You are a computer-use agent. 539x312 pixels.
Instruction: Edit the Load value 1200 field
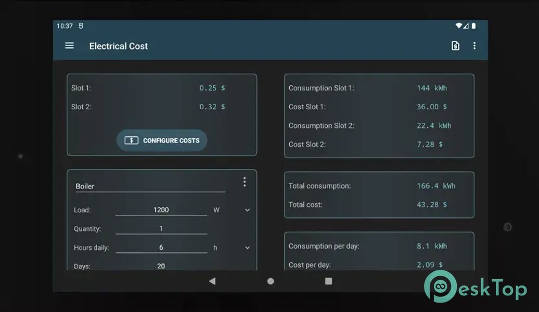(161, 210)
